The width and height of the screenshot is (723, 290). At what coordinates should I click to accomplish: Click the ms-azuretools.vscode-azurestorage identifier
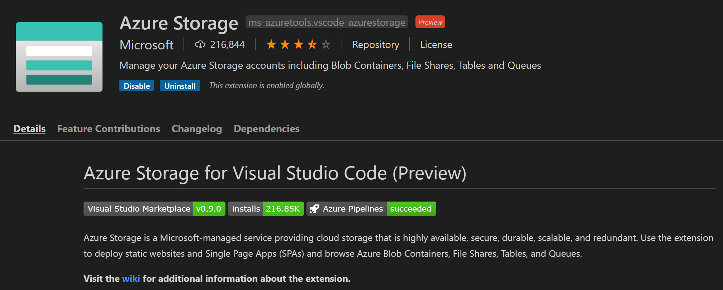pos(327,22)
